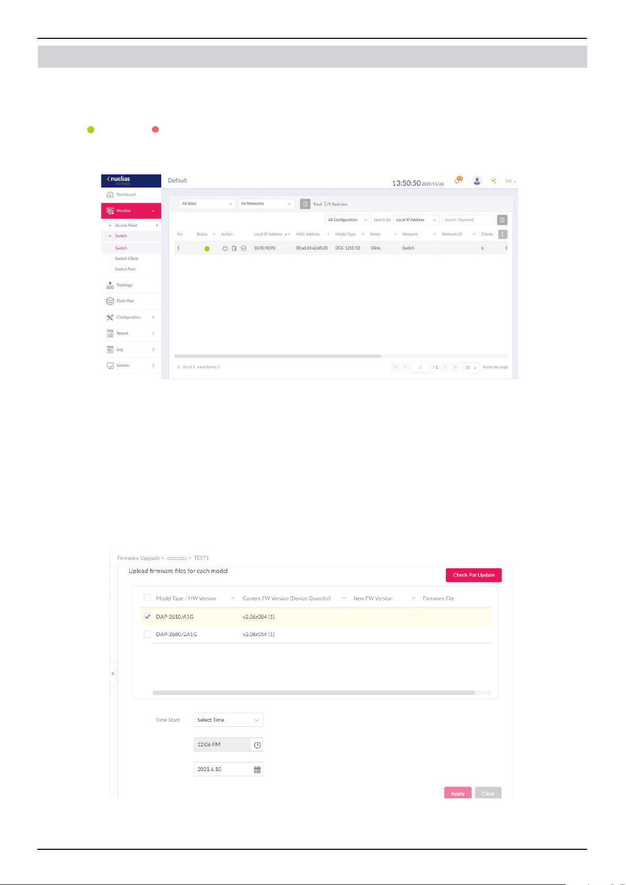Click the red clients count 6

(482, 248)
